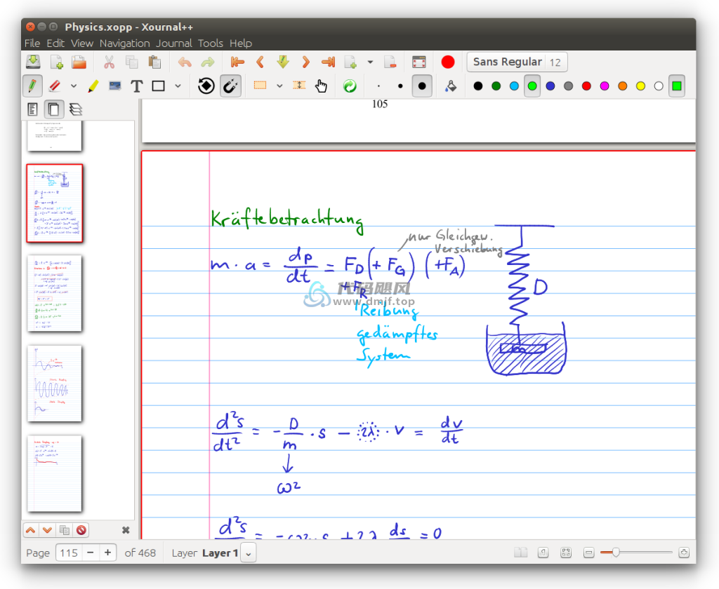719x589 pixels.
Task: Click the green refresh default tool icon
Action: (x=350, y=86)
